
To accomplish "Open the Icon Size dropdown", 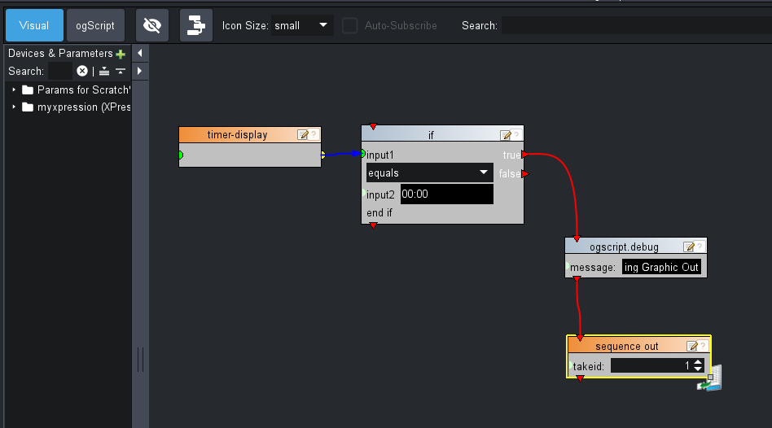I will [x=302, y=25].
